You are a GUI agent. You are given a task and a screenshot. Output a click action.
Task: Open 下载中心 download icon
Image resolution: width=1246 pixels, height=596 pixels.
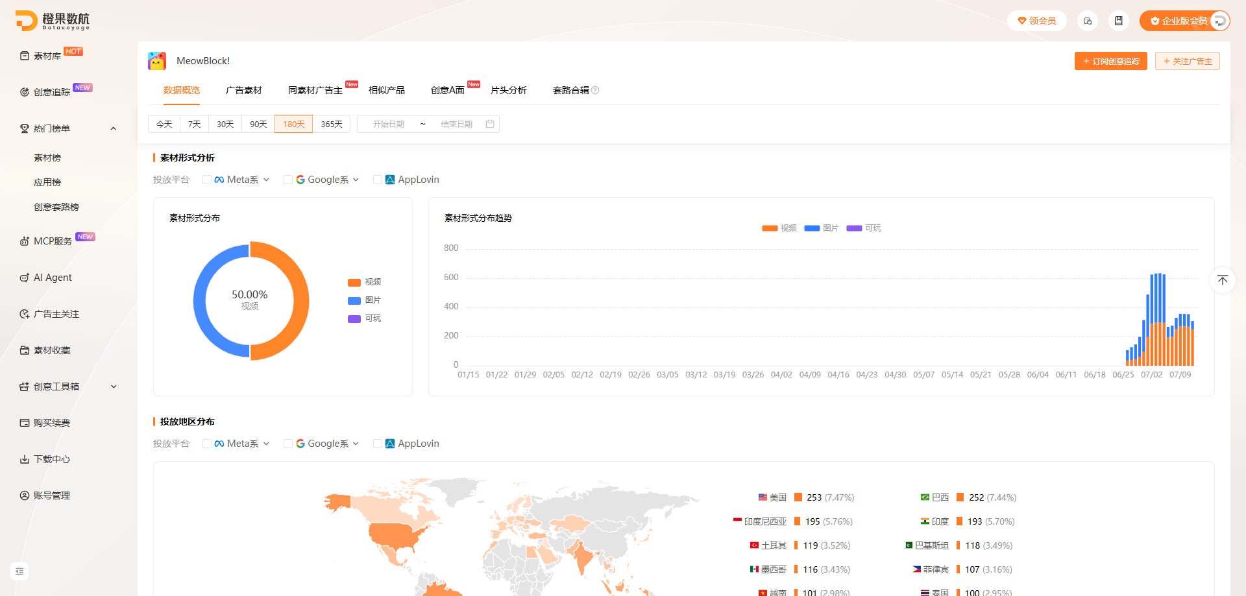[x=25, y=459]
